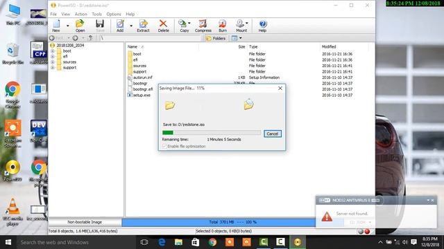Click the Save toolbar icon

pos(100,26)
